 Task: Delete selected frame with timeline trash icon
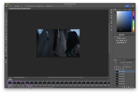[31, 87]
